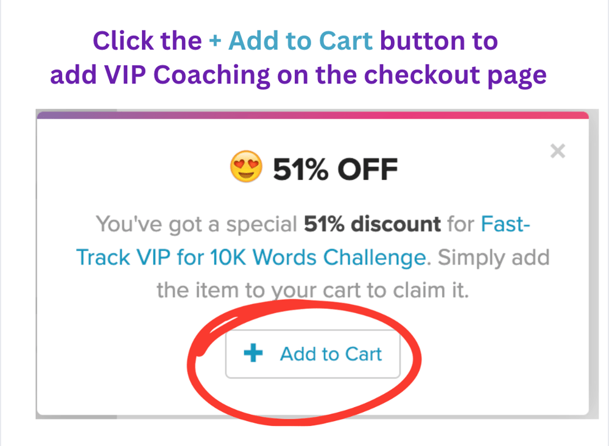Click the plus icon inside Add to Cart
This screenshot has width=609, height=446.
click(x=253, y=353)
